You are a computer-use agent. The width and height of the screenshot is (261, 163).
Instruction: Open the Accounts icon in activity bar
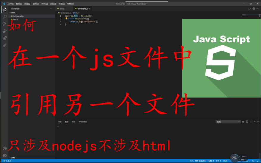(x=5, y=148)
